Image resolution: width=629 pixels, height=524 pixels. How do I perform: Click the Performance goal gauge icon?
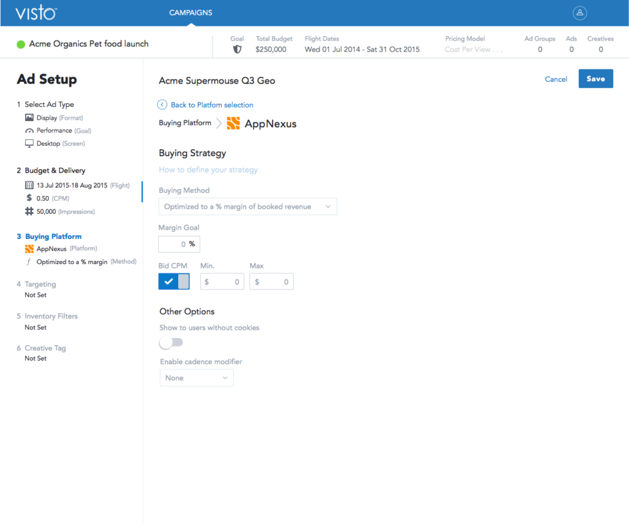coord(29,131)
